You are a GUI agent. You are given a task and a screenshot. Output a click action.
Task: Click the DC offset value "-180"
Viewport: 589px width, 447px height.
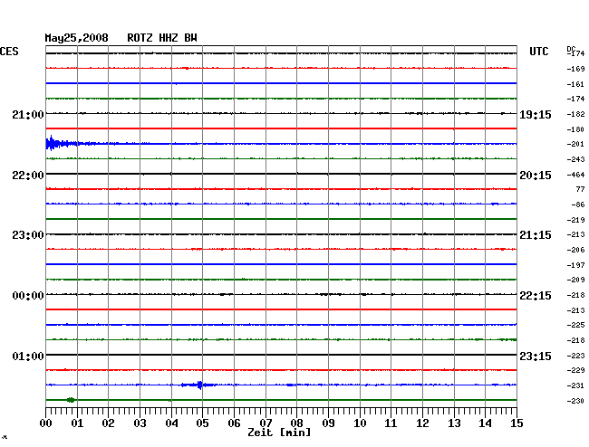(575, 129)
